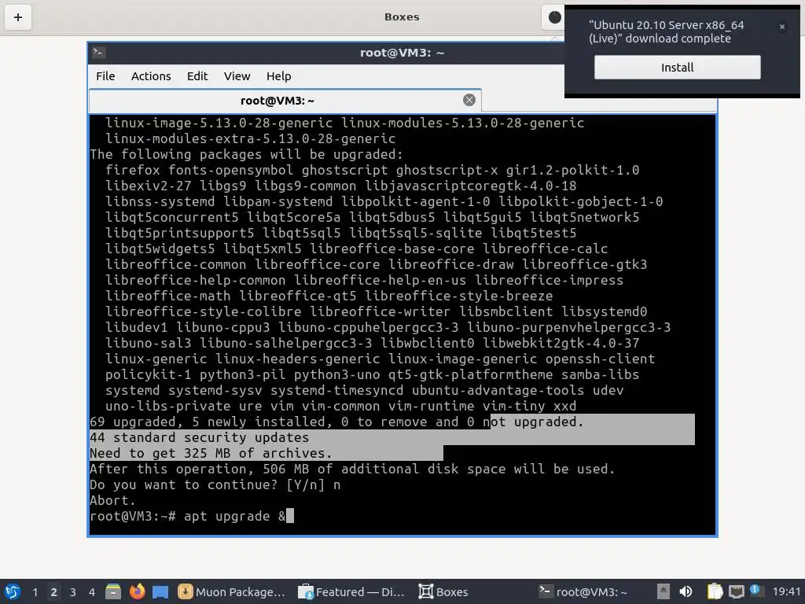The width and height of the screenshot is (805, 604).
Task: Click the 'After this operation, 506 MB' line
Action: coord(351,469)
